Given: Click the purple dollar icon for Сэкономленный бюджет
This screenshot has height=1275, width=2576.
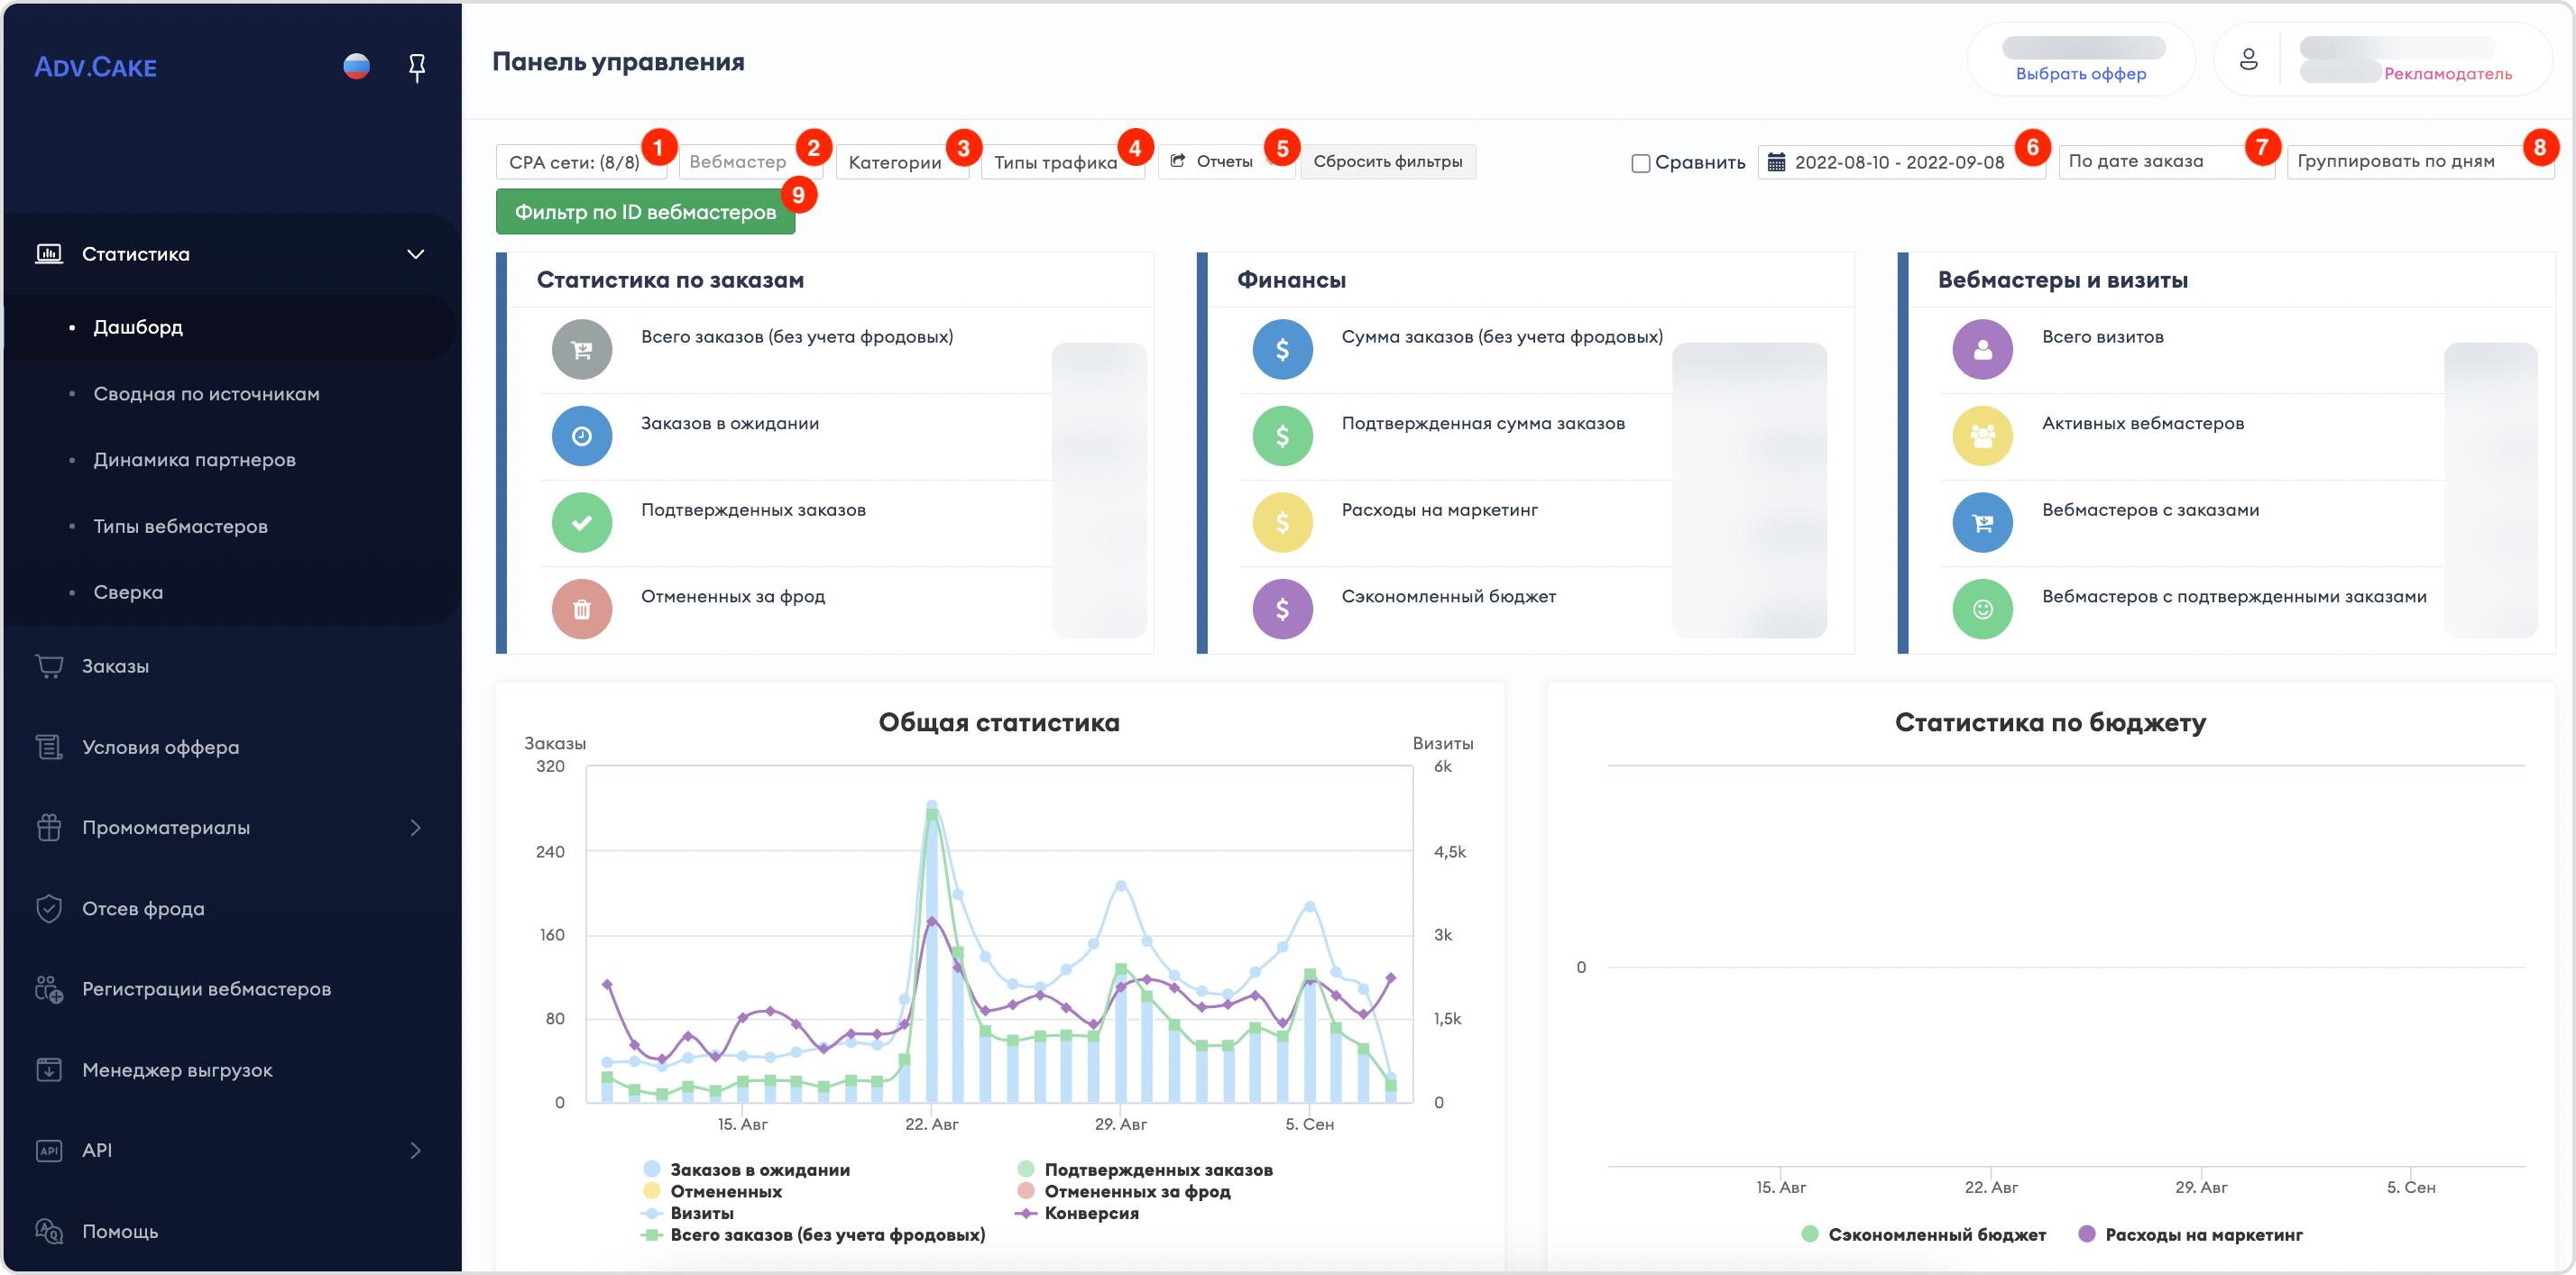Looking at the screenshot, I should coord(1282,609).
